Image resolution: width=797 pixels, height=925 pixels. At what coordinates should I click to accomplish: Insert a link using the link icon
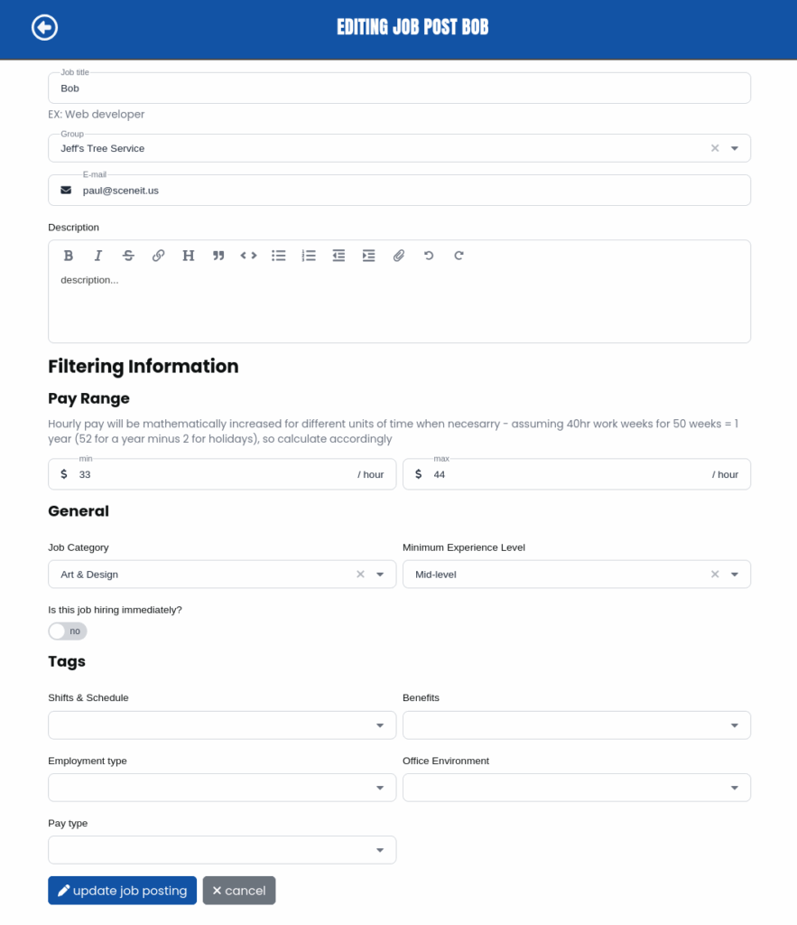click(x=158, y=256)
